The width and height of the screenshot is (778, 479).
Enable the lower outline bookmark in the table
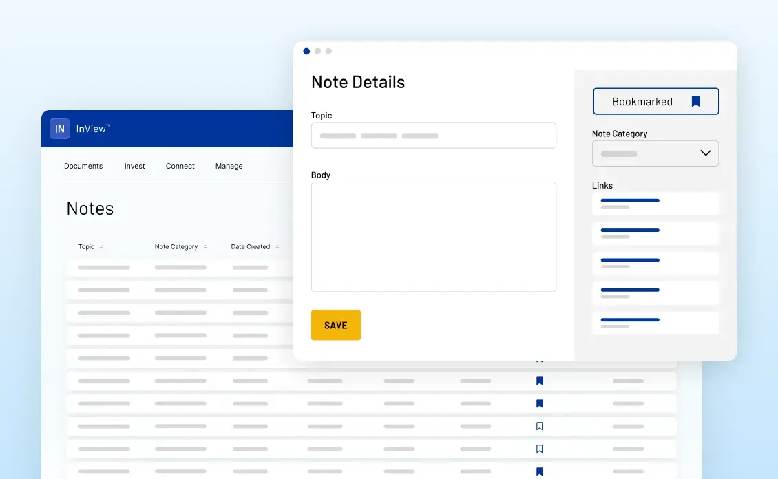pyautogui.click(x=540, y=449)
